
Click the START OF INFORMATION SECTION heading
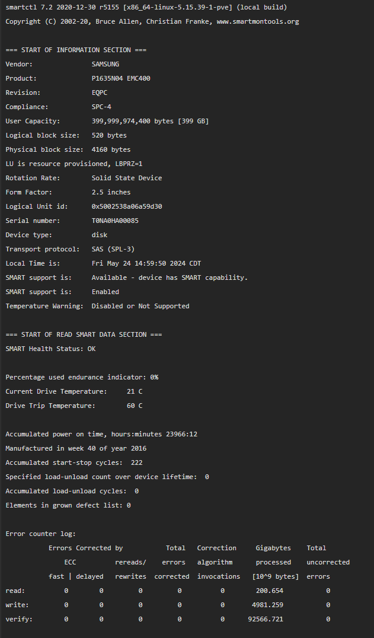pos(76,50)
